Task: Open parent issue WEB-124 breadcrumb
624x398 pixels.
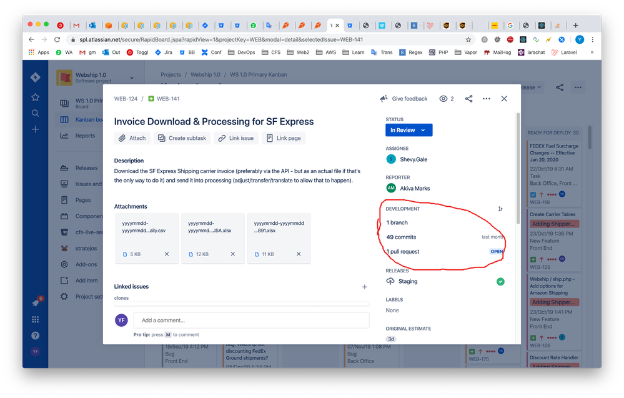Action: coord(126,99)
